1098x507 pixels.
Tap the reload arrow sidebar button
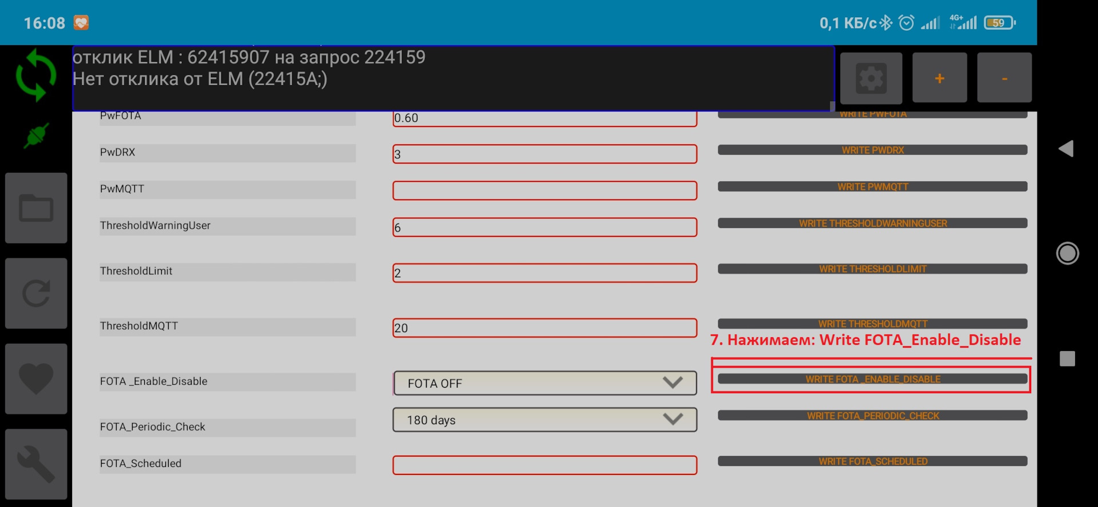36,293
